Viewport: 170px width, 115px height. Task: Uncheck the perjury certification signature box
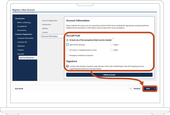[67, 66]
